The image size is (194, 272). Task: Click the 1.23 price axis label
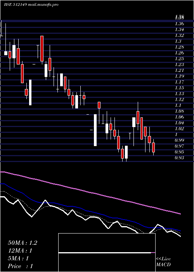(x=179, y=65)
